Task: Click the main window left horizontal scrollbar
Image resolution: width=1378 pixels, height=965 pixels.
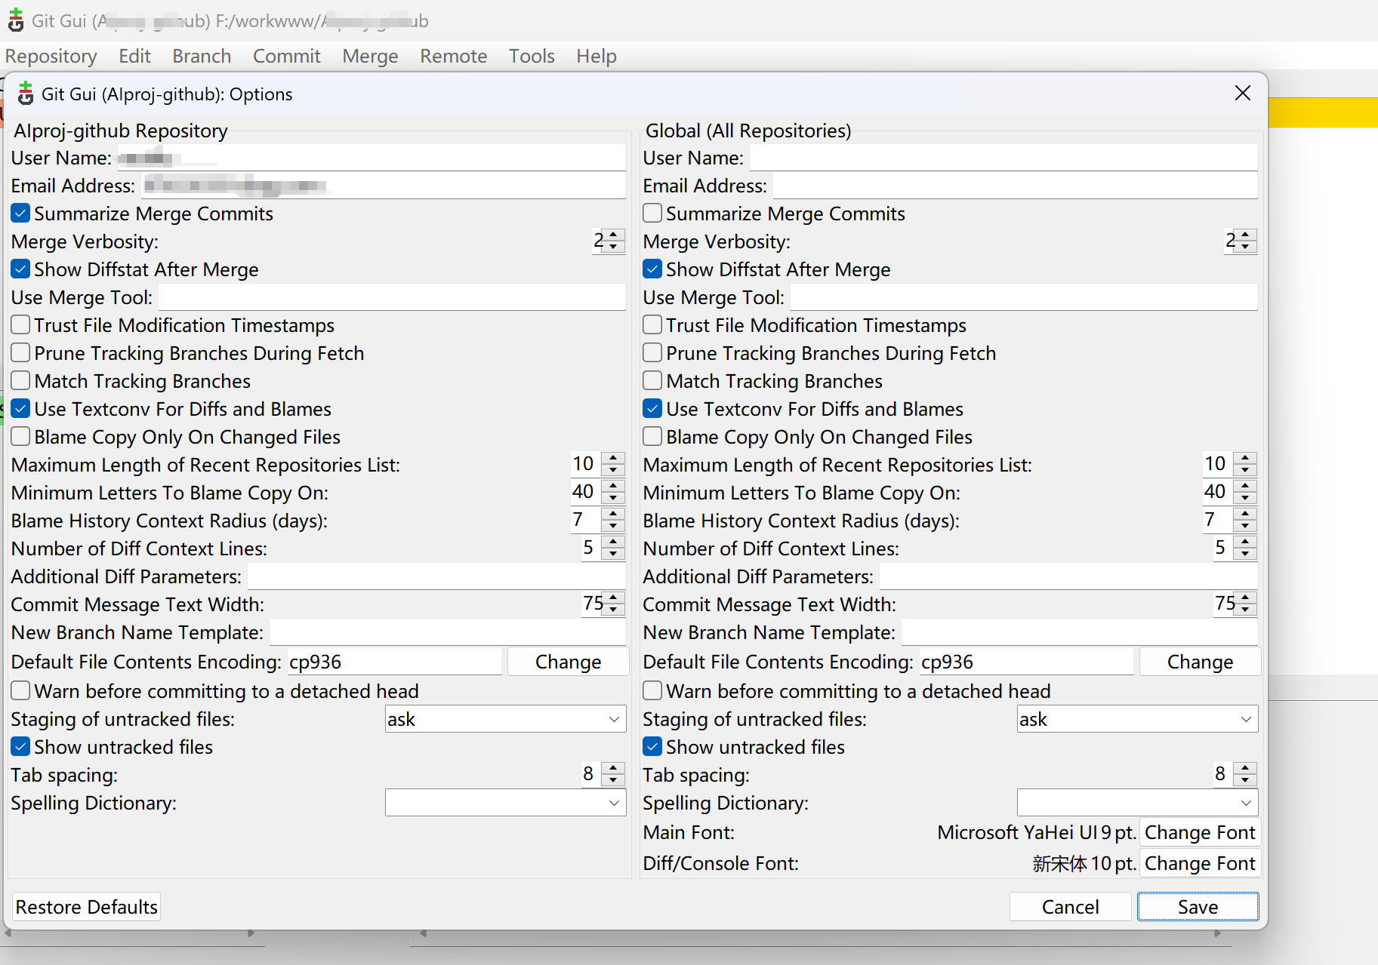Action: [x=131, y=933]
